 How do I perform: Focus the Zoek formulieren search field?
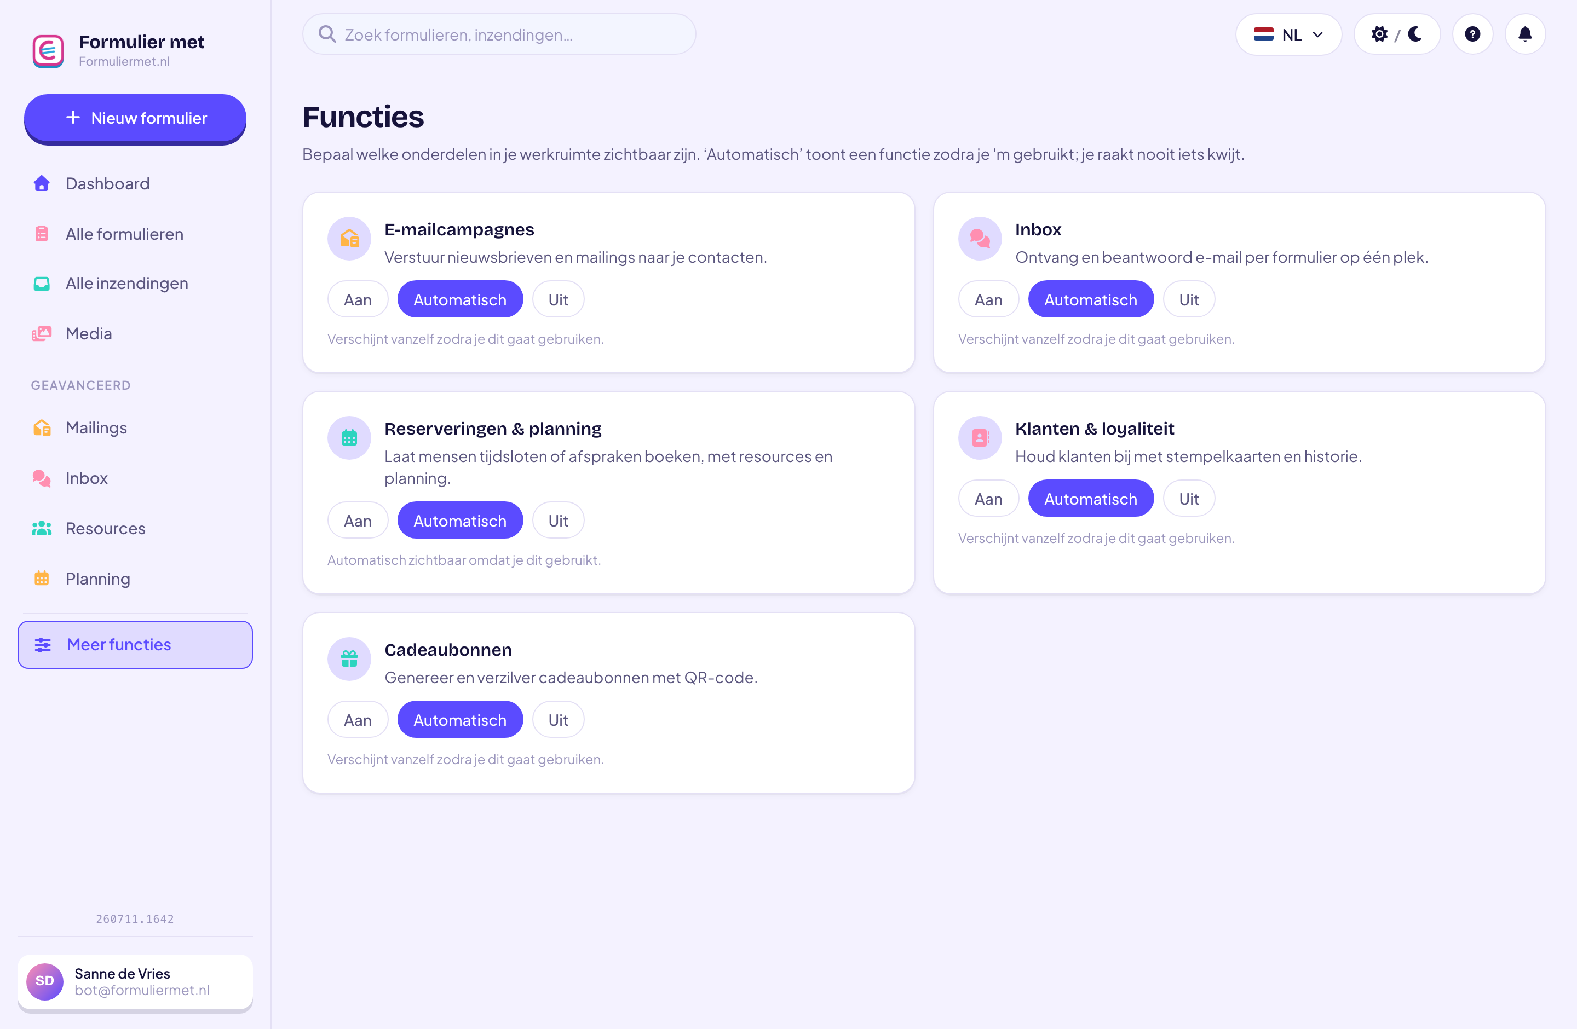pos(499,34)
